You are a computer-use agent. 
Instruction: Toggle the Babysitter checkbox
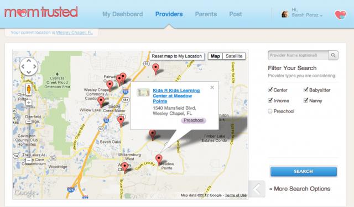[x=306, y=89]
